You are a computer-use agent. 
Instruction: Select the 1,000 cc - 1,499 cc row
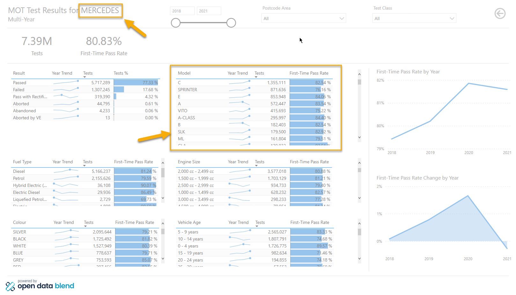click(254, 192)
